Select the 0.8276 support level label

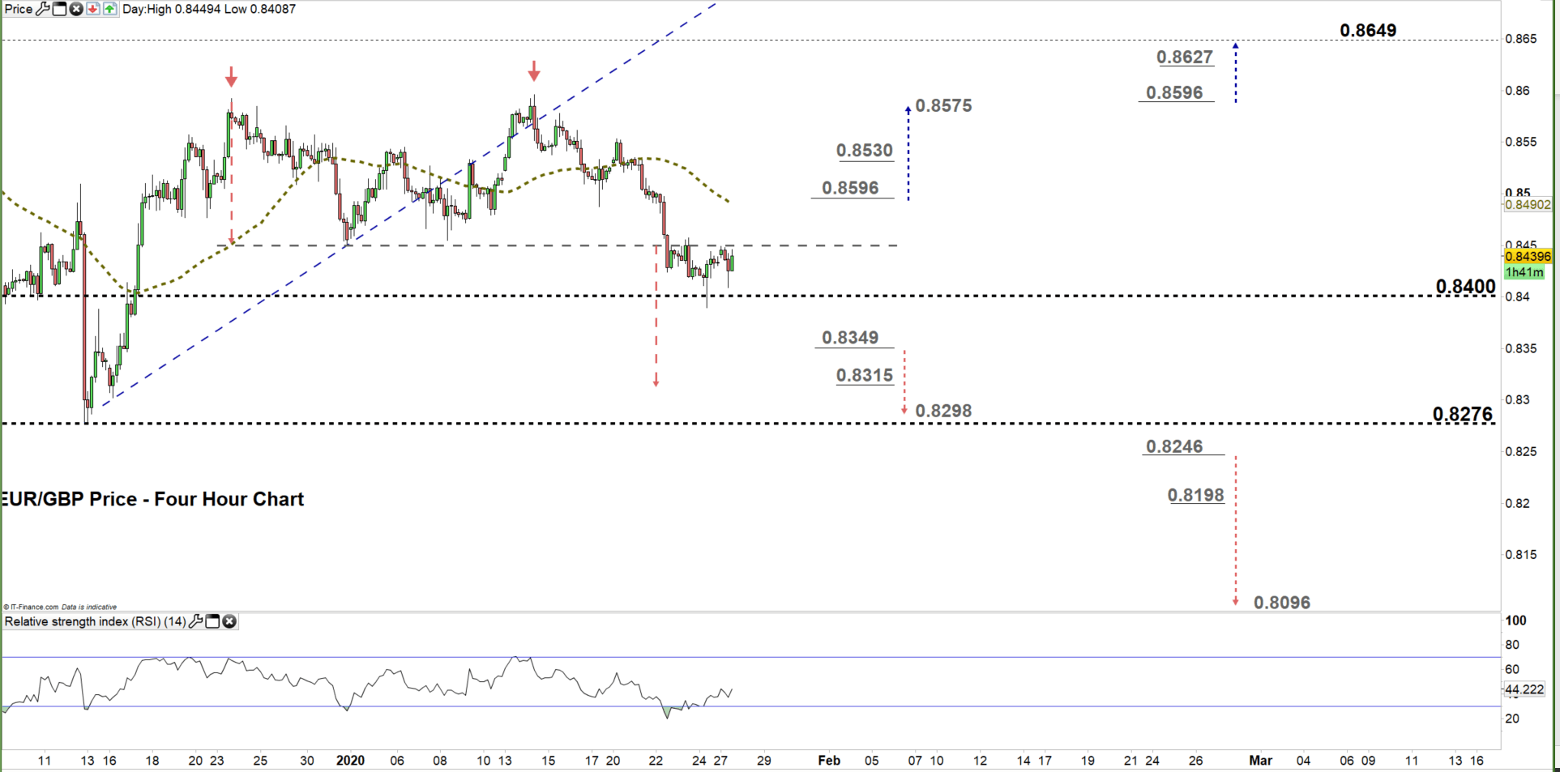1462,414
